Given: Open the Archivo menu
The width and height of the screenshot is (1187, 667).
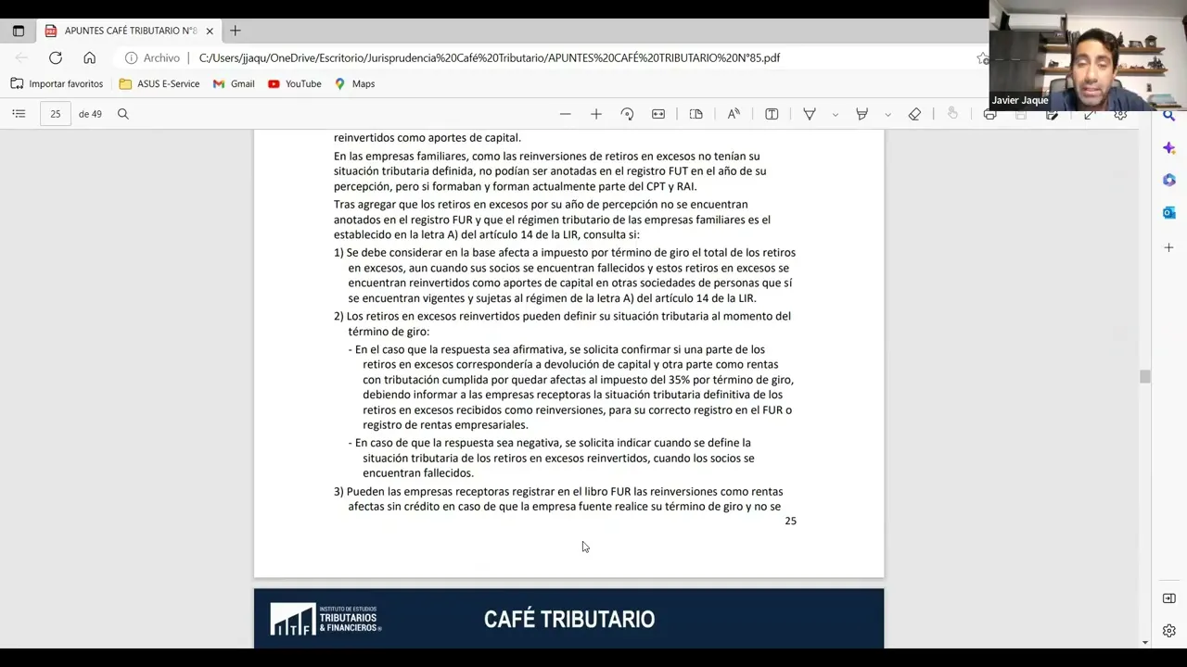Looking at the screenshot, I should click(161, 57).
